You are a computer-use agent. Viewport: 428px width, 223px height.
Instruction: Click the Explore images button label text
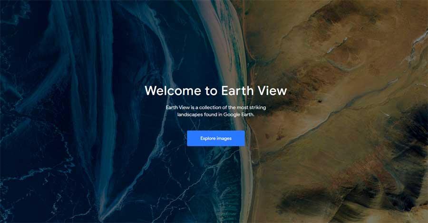click(x=215, y=138)
